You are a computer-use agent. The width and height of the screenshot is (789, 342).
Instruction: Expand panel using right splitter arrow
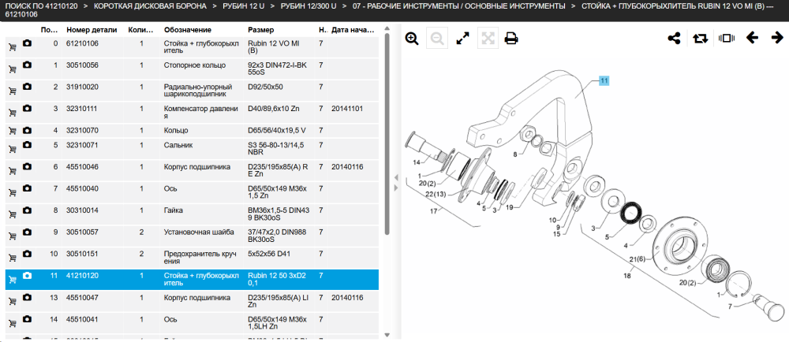pyautogui.click(x=396, y=188)
